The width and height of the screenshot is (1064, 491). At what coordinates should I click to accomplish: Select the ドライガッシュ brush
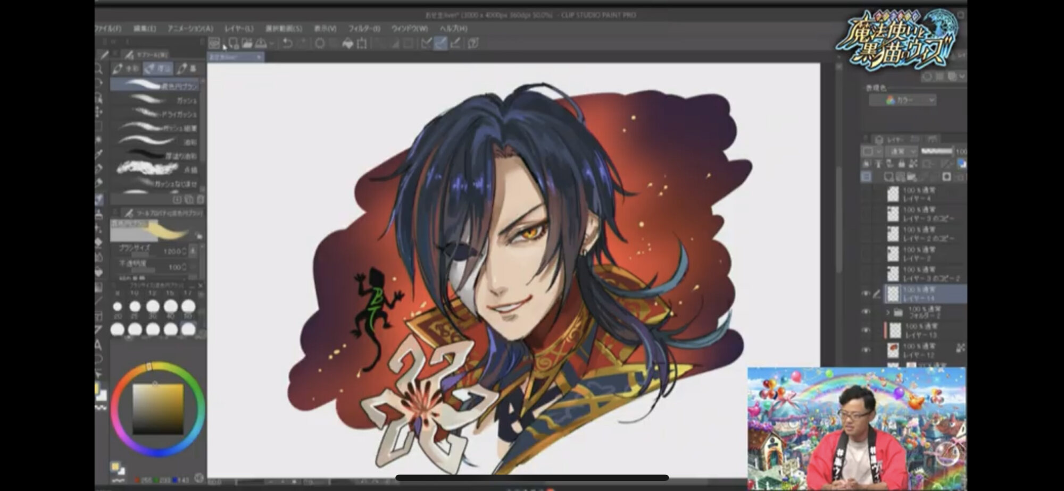click(x=155, y=114)
